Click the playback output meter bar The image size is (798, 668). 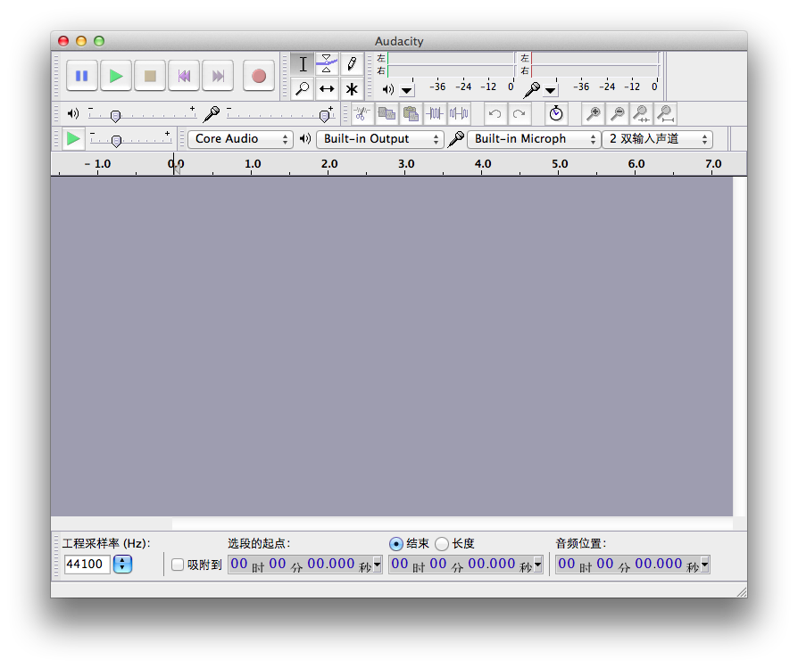click(x=451, y=64)
